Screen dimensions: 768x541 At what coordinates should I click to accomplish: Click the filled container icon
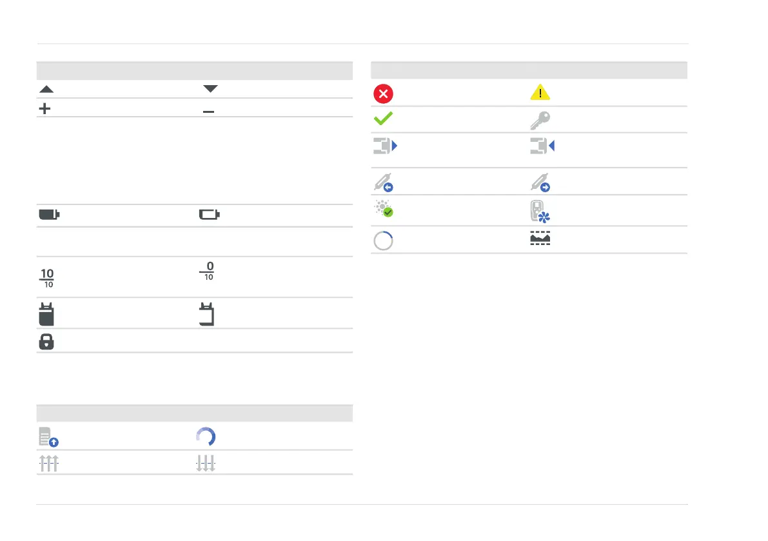pyautogui.click(x=46, y=313)
